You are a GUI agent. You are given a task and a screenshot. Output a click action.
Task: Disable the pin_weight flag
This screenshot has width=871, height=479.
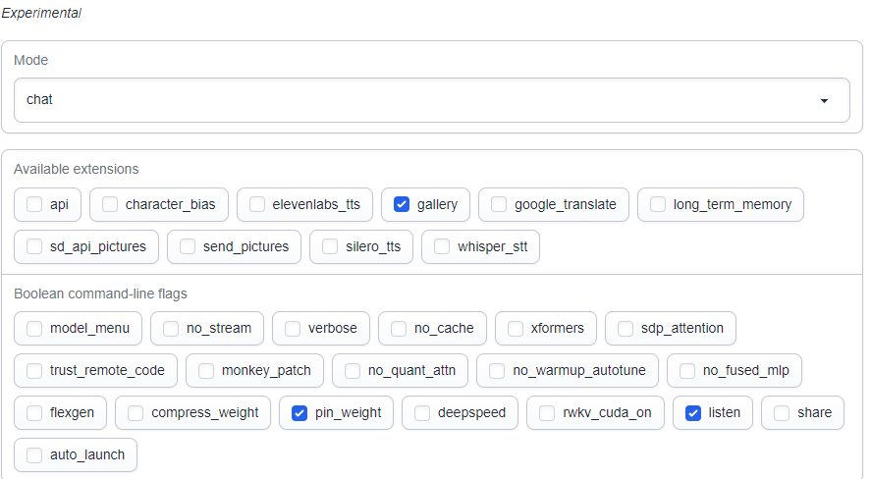[x=299, y=413]
